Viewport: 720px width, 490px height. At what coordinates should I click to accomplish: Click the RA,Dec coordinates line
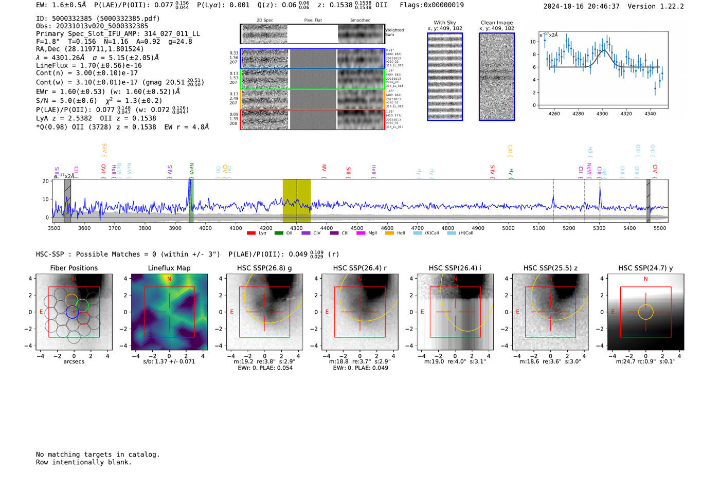[90, 49]
